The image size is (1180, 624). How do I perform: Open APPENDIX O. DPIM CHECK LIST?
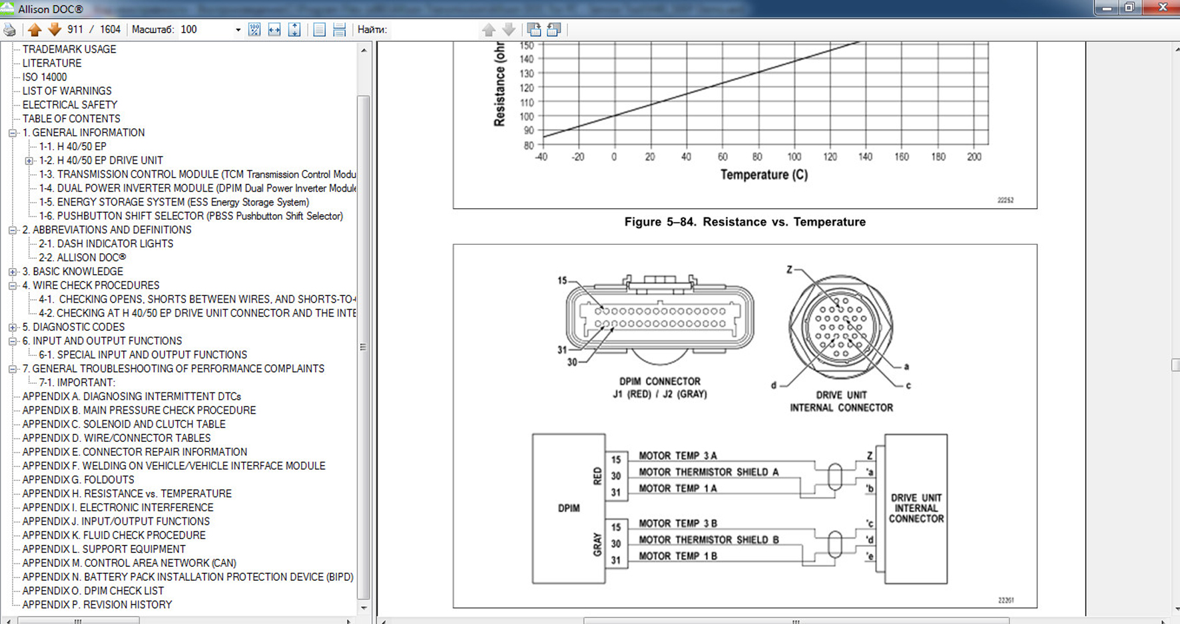click(x=93, y=591)
